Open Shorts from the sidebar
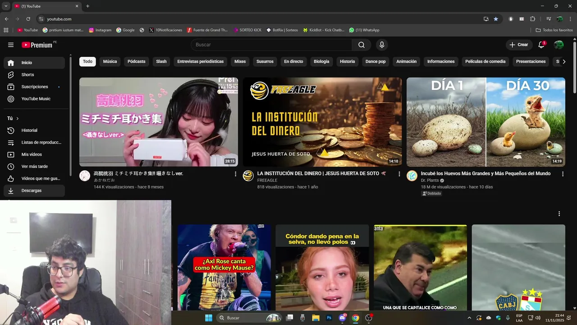 tap(34, 74)
